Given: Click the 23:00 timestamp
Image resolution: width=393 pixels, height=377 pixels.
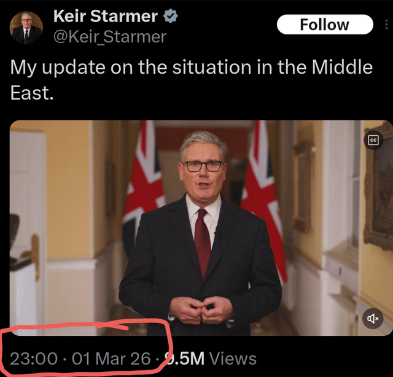Looking at the screenshot, I should [x=34, y=359].
